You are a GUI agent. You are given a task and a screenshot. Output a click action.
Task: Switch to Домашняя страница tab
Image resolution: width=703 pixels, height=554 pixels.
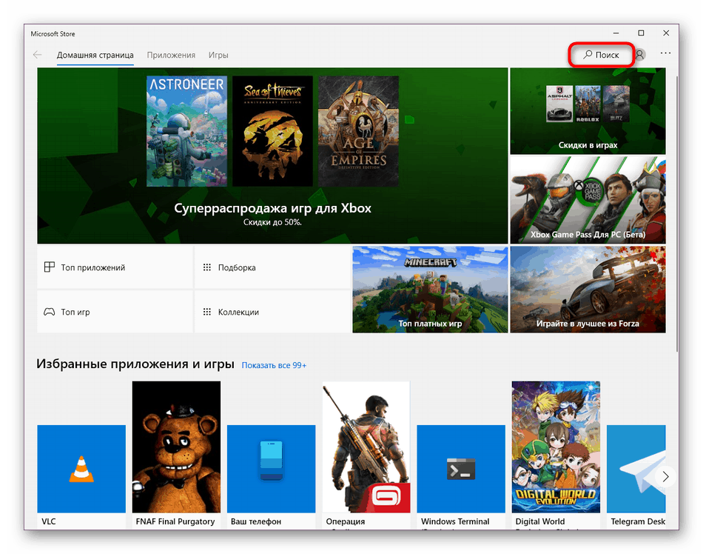[x=95, y=55]
